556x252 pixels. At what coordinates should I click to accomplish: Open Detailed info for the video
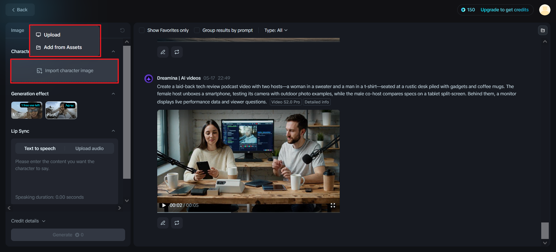[x=317, y=102]
